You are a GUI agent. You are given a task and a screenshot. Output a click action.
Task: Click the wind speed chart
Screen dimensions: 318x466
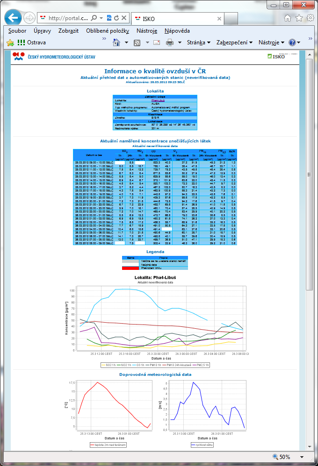pyautogui.click(x=202, y=414)
